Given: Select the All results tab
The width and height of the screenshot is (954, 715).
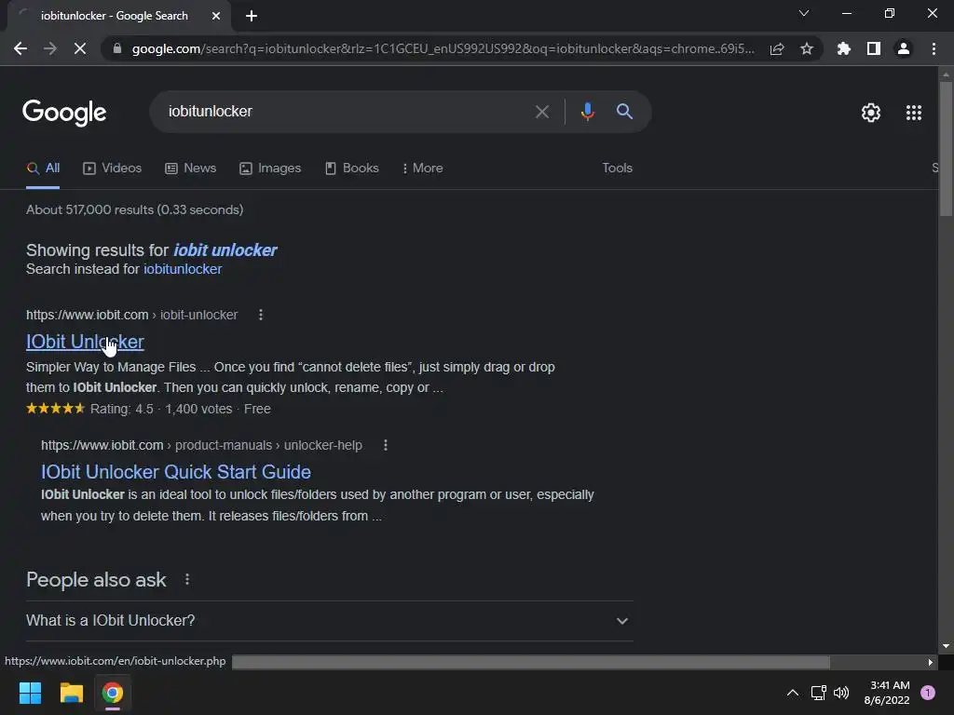Looking at the screenshot, I should (43, 169).
